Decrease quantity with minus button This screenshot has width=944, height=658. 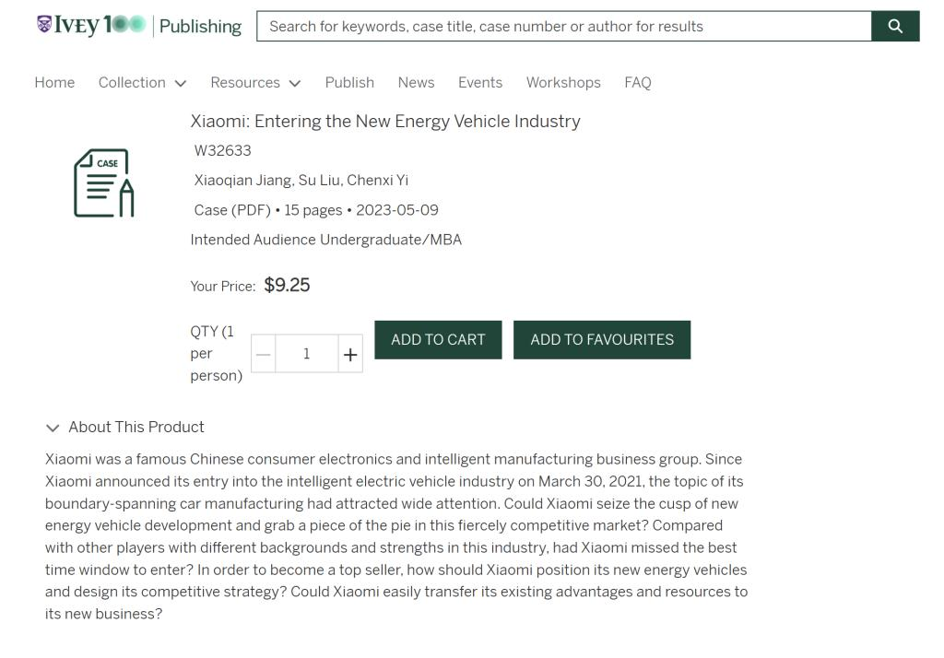pos(264,354)
